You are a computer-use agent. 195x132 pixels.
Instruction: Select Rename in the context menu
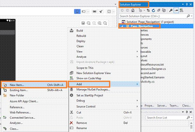105,128
